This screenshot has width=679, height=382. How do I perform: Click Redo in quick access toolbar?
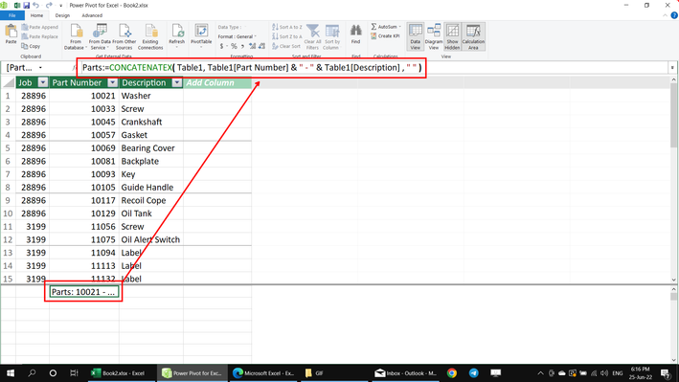(x=49, y=5)
